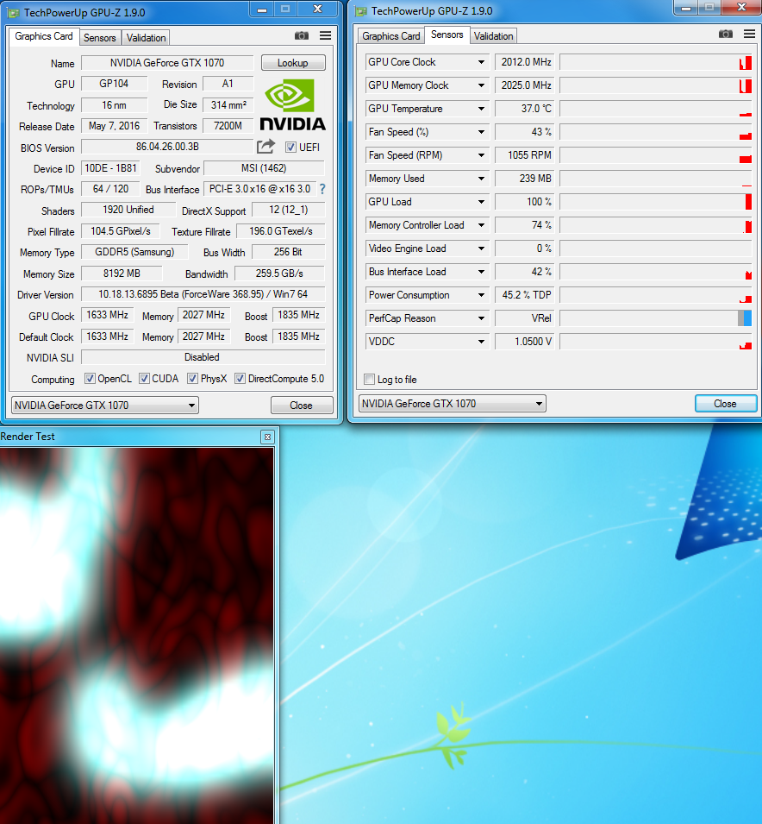762x824 pixels.
Task: Click the 1.0500 V VDDC value
Action: pyautogui.click(x=525, y=342)
